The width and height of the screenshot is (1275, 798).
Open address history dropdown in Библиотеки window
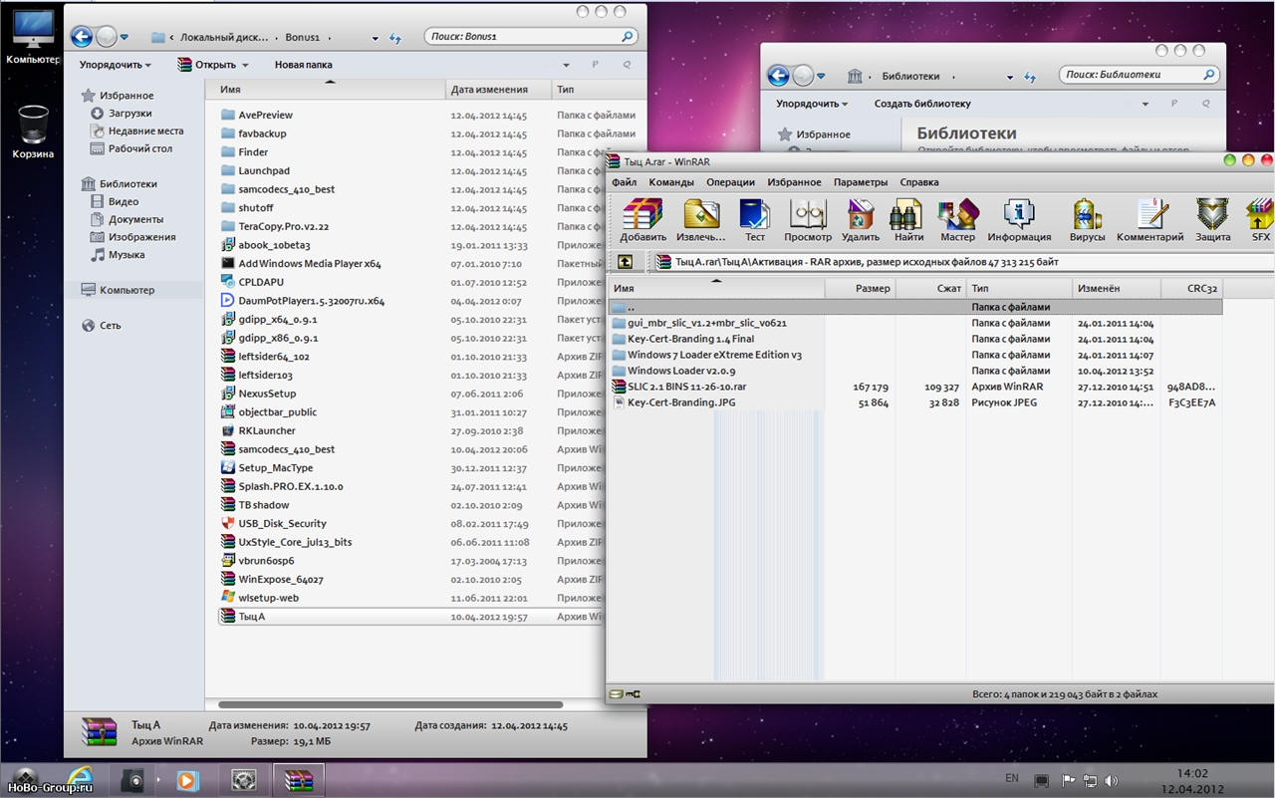point(1009,77)
